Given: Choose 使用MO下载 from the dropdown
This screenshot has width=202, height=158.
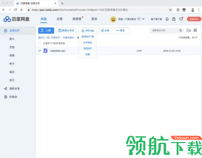Looking at the screenshot, I should pos(88,37).
